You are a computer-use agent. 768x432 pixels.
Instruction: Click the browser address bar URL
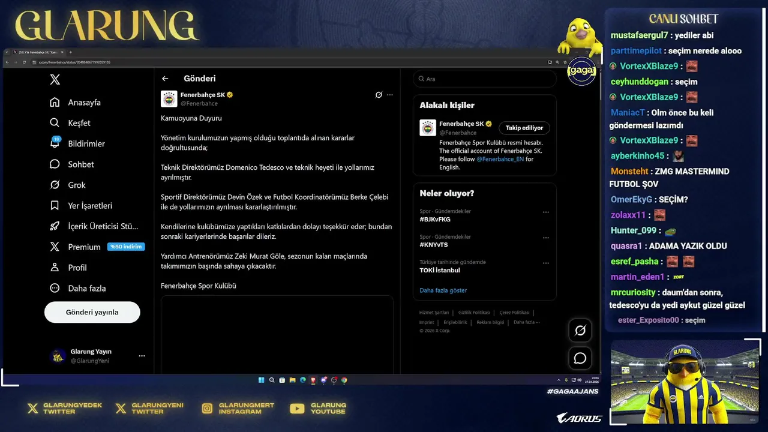click(x=74, y=62)
